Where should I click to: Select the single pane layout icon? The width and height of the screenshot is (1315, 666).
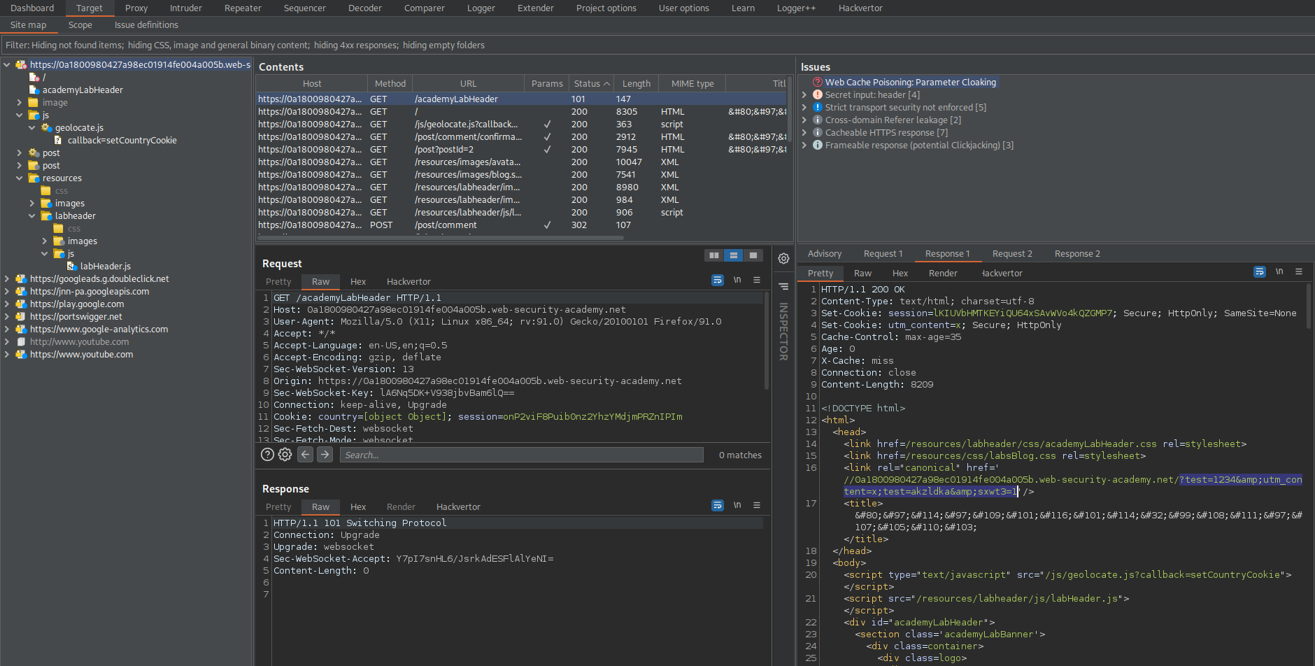(x=753, y=255)
